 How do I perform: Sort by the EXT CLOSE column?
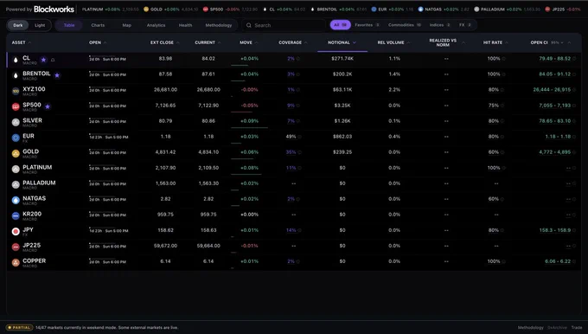[165, 42]
